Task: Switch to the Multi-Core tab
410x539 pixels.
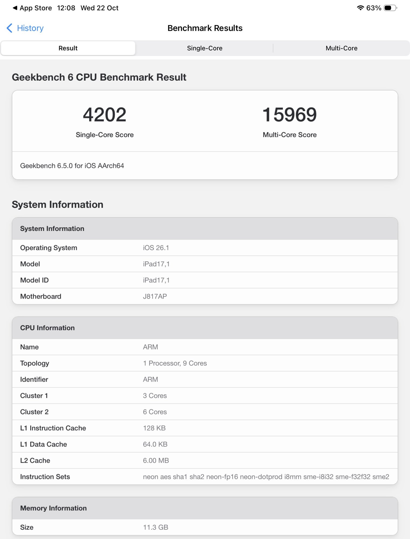Action: pos(342,48)
